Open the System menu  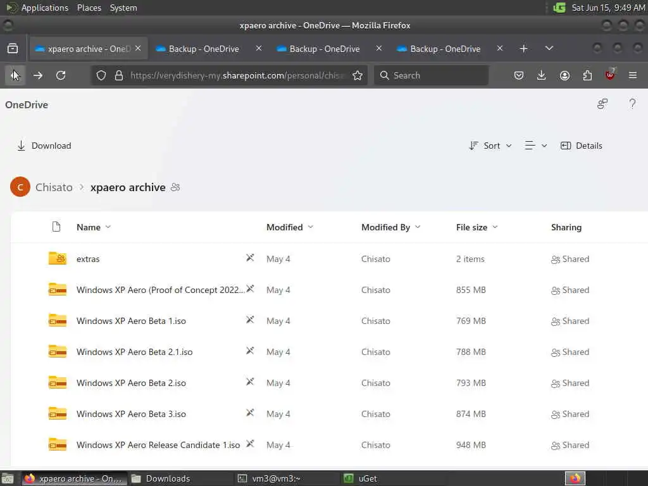click(x=123, y=8)
